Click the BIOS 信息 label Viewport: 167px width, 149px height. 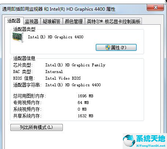(x=24, y=78)
